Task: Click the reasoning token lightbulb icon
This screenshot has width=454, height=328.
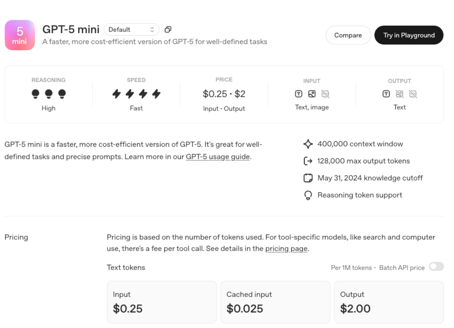Action: pos(308,195)
